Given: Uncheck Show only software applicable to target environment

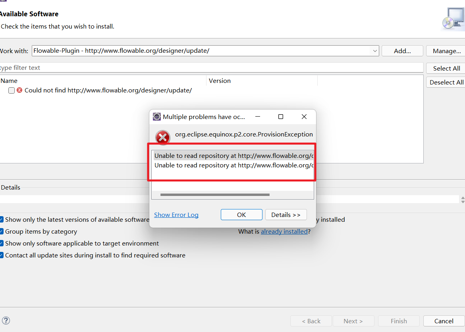Looking at the screenshot, I should tap(1, 243).
